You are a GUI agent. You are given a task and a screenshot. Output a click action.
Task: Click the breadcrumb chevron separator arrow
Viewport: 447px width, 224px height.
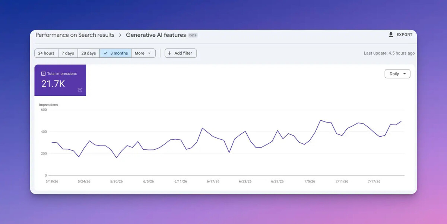(120, 35)
